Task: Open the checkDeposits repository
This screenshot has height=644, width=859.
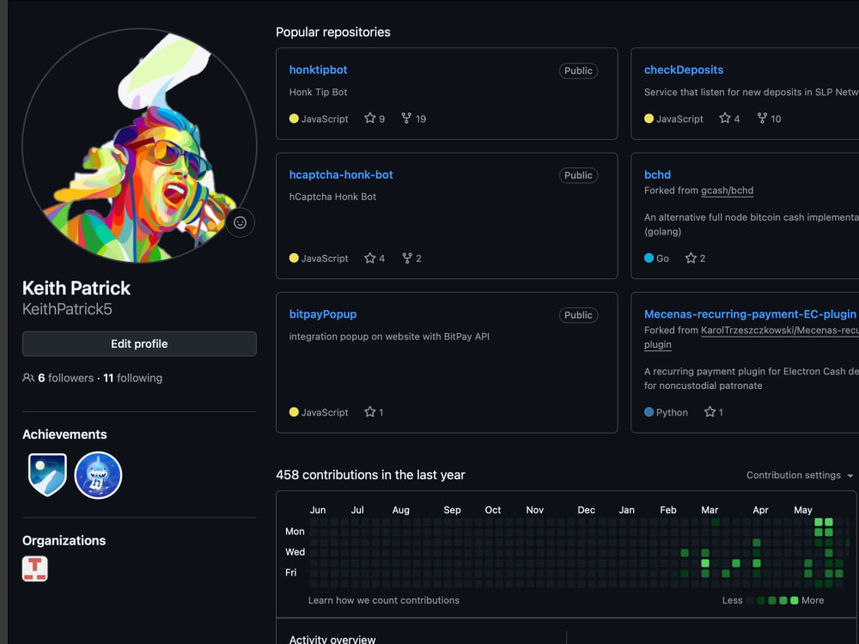Action: (684, 70)
